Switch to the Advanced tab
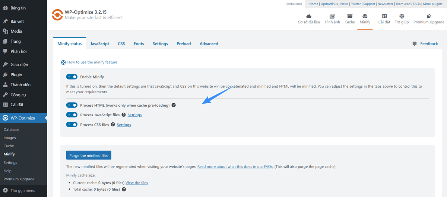 coord(209,43)
